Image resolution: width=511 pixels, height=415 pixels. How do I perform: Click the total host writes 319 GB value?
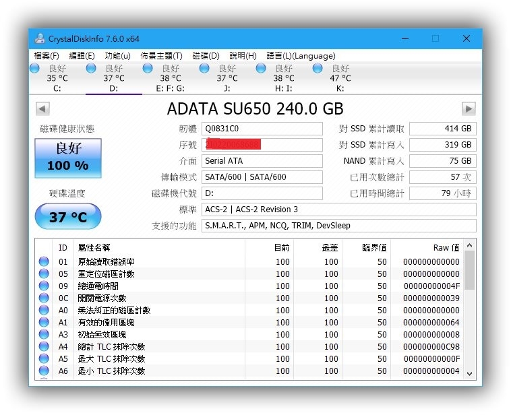[443, 145]
